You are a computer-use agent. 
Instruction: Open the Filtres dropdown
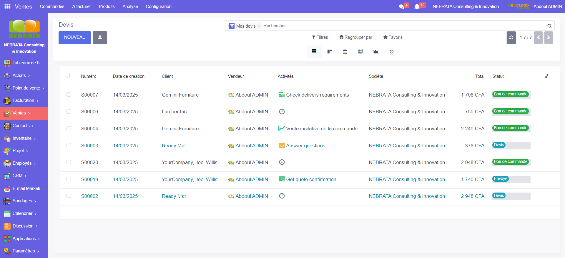(320, 37)
